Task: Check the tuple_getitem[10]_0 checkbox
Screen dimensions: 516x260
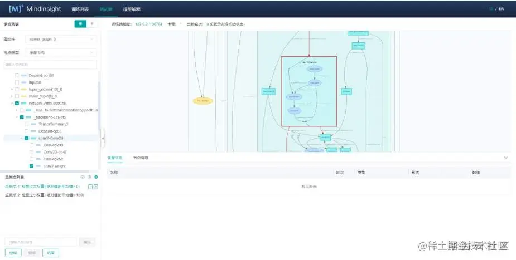Action: 17,89
